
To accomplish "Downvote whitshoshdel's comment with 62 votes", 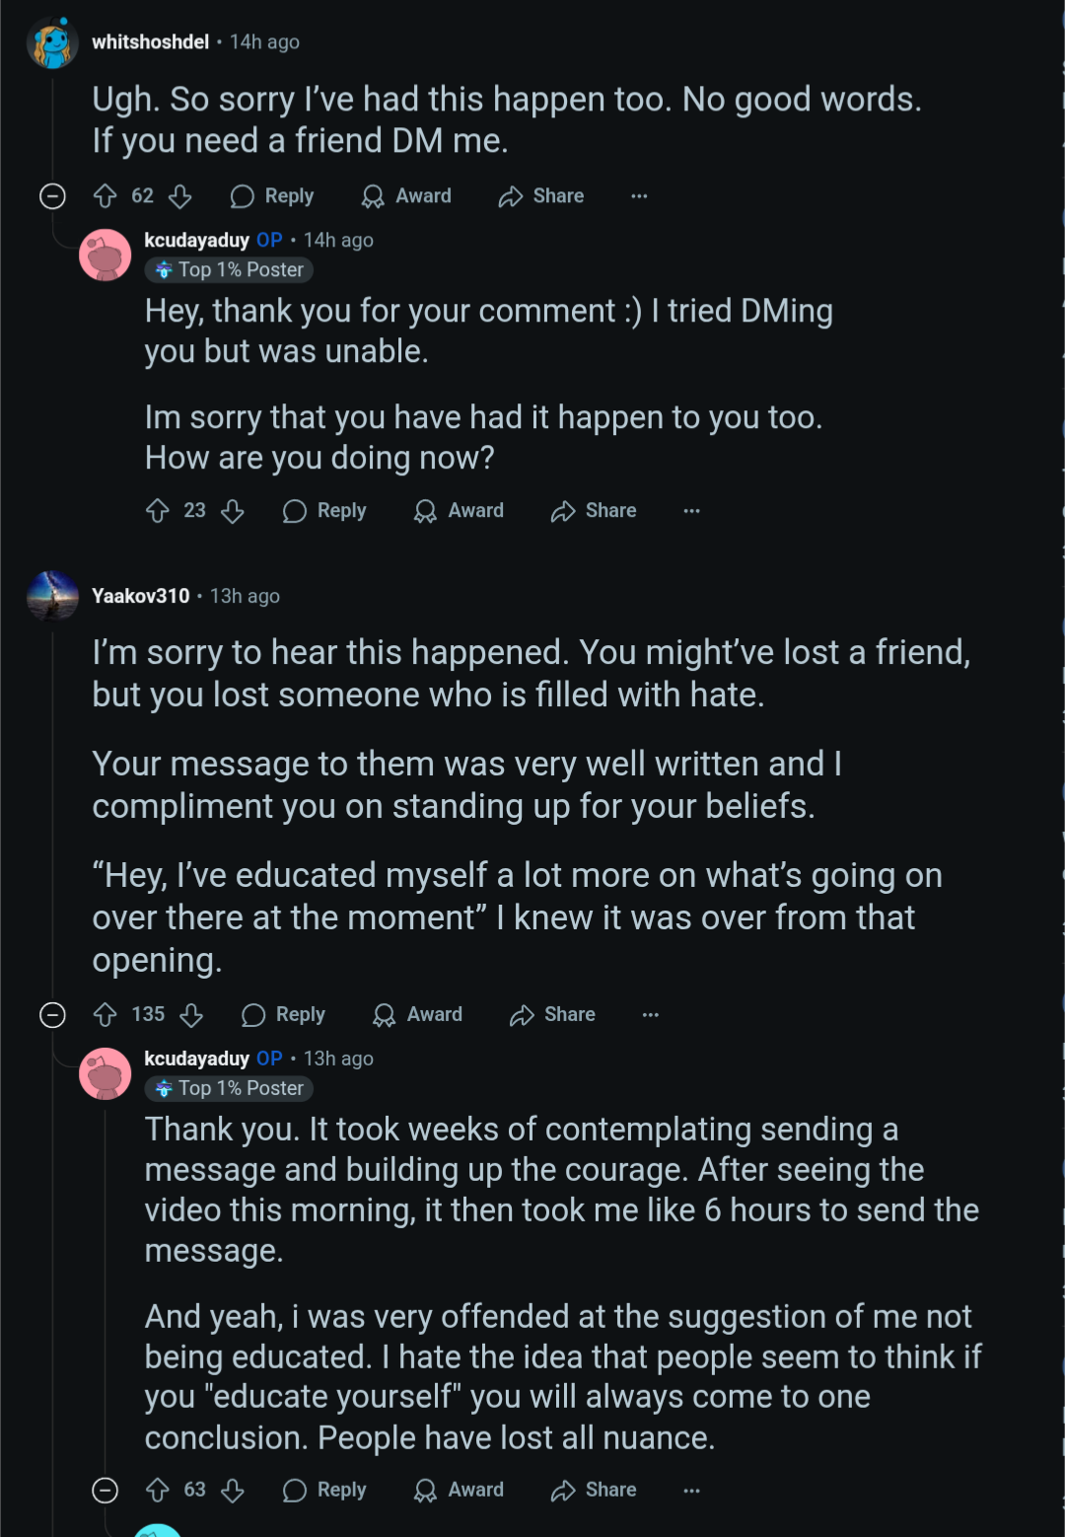I will coord(179,196).
